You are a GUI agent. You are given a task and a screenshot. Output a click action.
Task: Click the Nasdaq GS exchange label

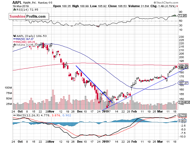pos(45,2)
